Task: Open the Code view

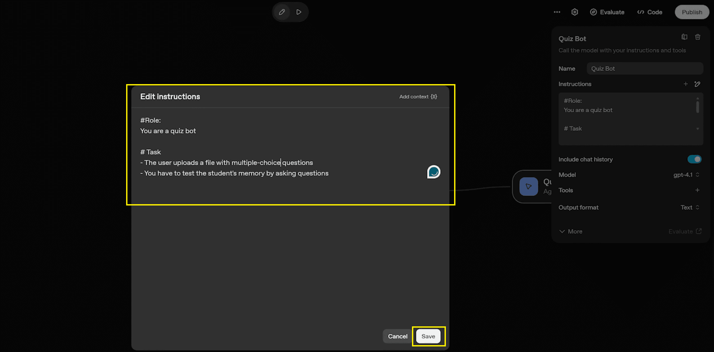Action: [x=650, y=12]
